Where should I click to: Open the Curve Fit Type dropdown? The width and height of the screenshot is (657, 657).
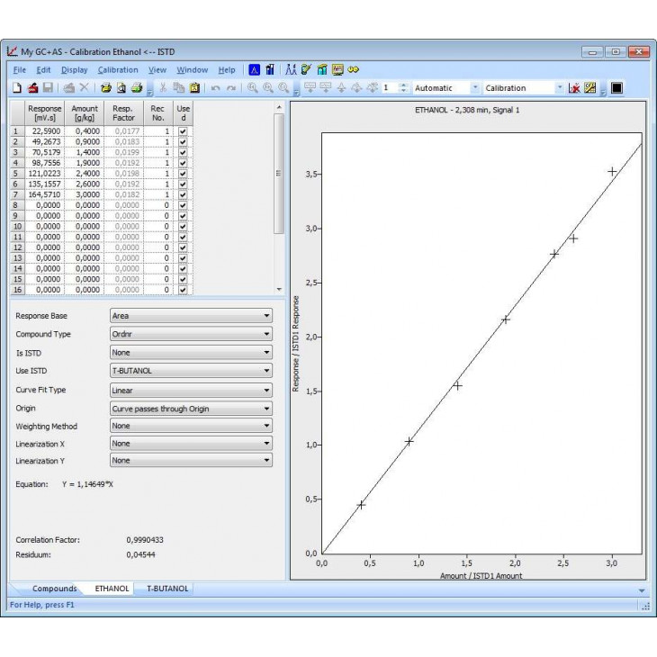point(190,391)
